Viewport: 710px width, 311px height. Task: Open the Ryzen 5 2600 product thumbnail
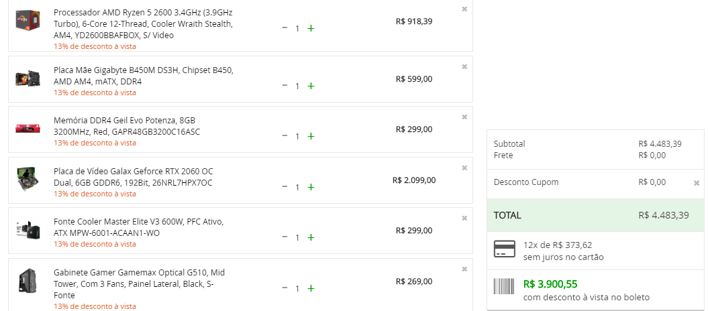[x=28, y=20]
